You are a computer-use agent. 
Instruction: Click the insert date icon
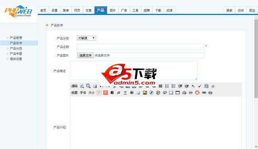206,86
